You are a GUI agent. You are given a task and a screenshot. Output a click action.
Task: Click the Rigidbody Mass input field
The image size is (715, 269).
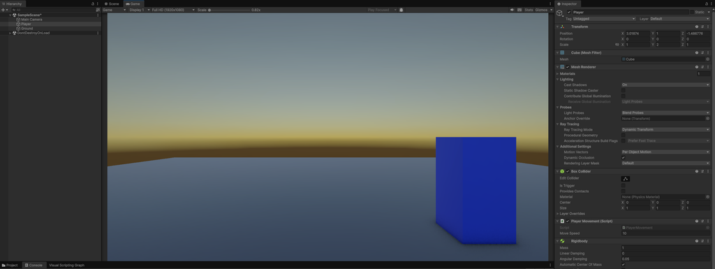665,247
